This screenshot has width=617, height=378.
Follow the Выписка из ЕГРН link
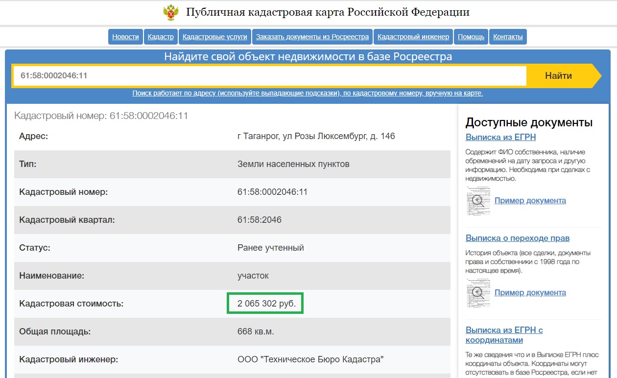(x=500, y=137)
